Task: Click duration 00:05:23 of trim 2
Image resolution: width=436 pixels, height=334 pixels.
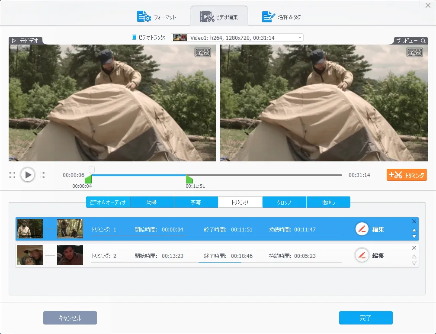Action: (305, 256)
